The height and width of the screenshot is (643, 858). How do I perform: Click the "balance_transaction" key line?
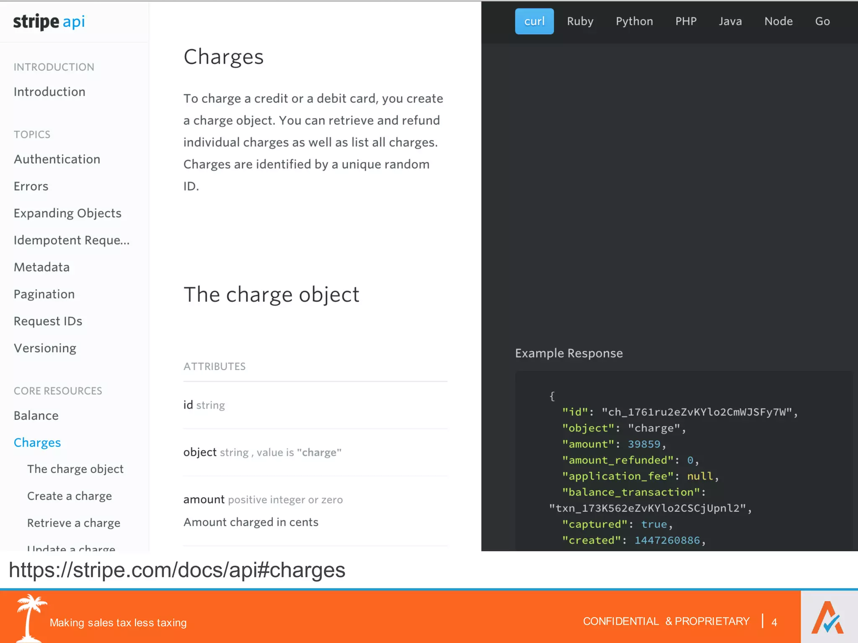click(x=634, y=492)
